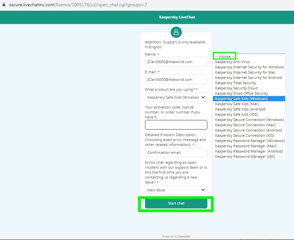Viewport: 294px width, 240px height.
Task: Click the browser URL address text
Action: (78, 5)
